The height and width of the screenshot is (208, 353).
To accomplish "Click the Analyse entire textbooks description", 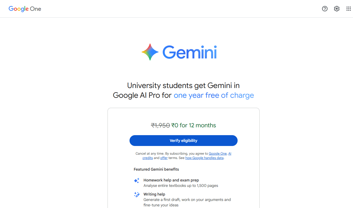I will point(181,186).
